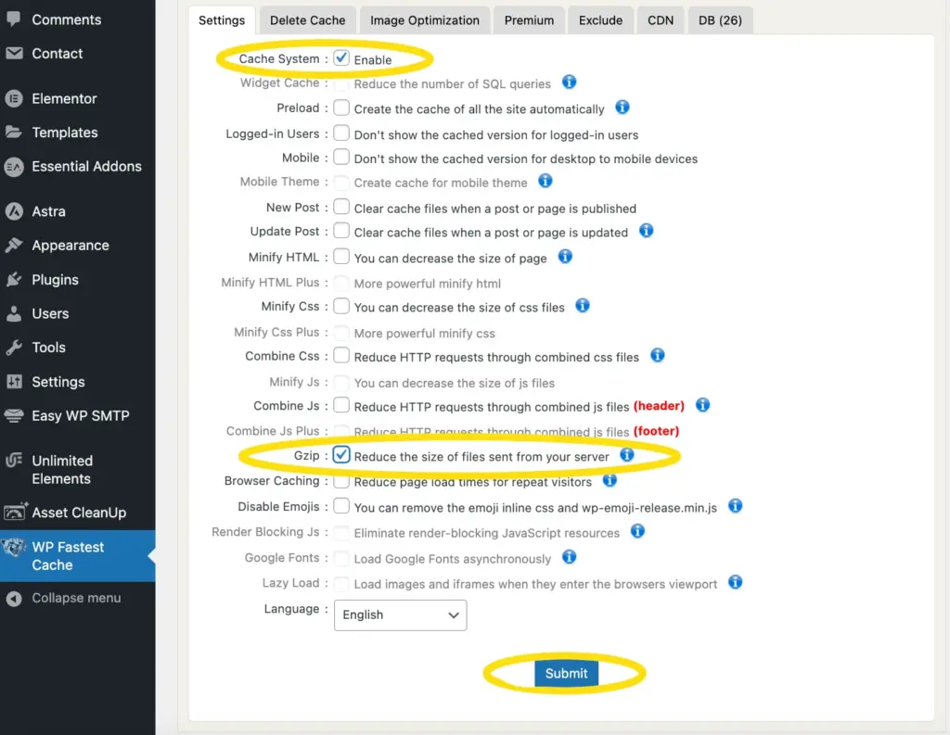
Task: Open the Language dropdown
Action: 400,615
